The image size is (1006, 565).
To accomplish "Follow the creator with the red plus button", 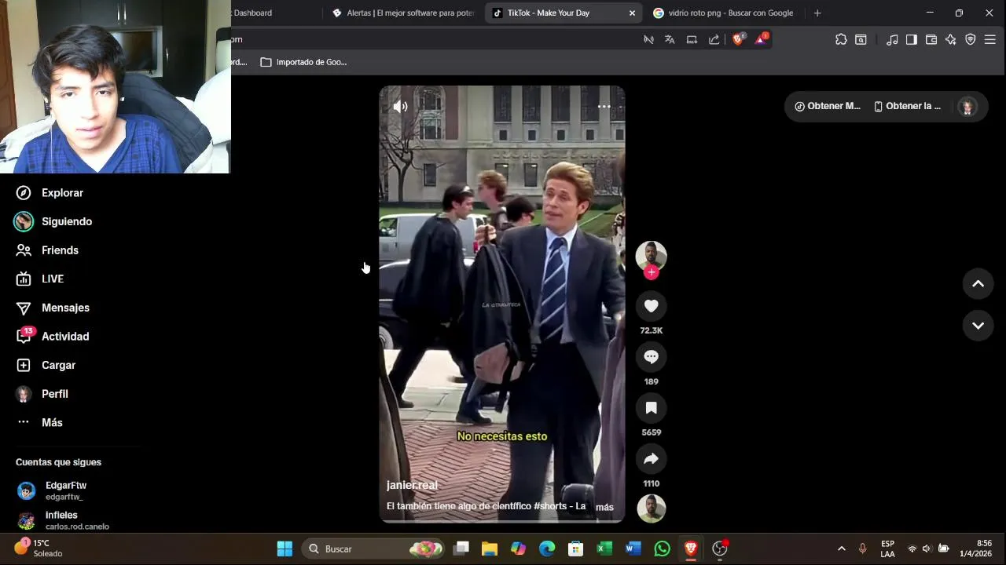I will tap(651, 272).
